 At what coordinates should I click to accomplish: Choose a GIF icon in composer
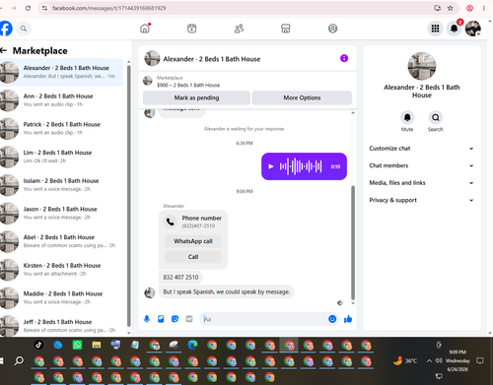point(189,319)
